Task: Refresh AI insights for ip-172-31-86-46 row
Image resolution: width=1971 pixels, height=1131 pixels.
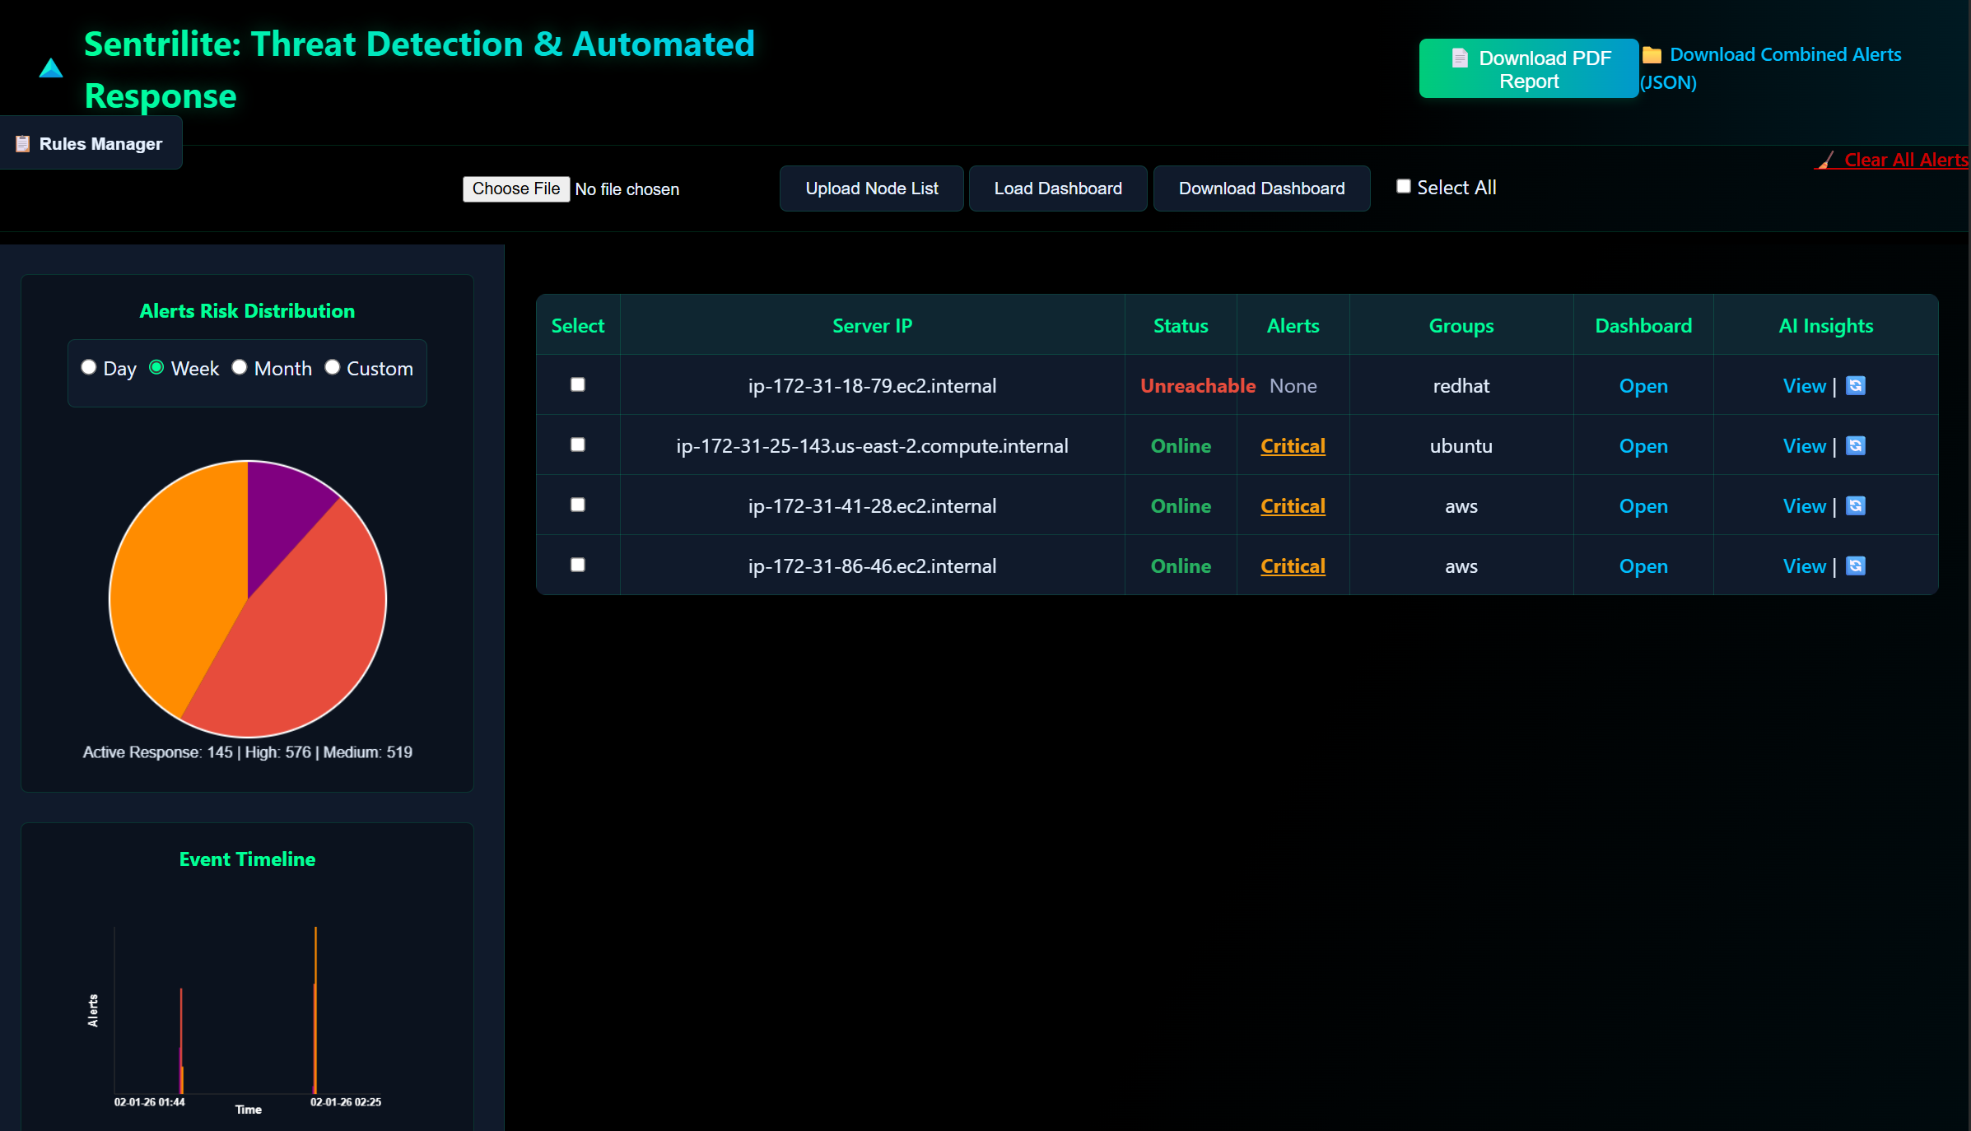Action: (1856, 565)
